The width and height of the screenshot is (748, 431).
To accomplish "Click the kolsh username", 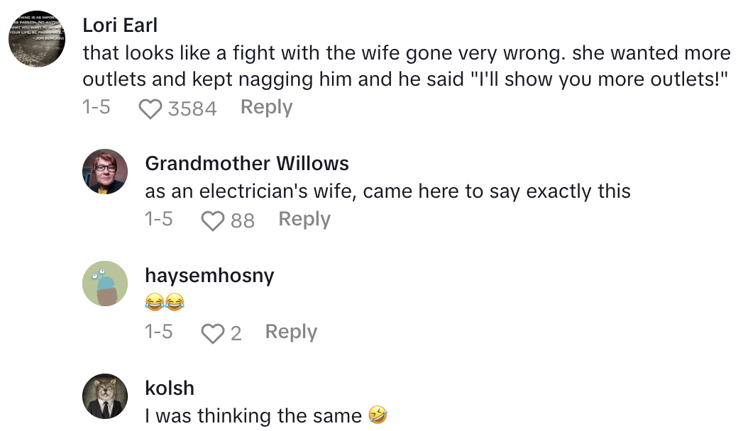I will 169,388.
